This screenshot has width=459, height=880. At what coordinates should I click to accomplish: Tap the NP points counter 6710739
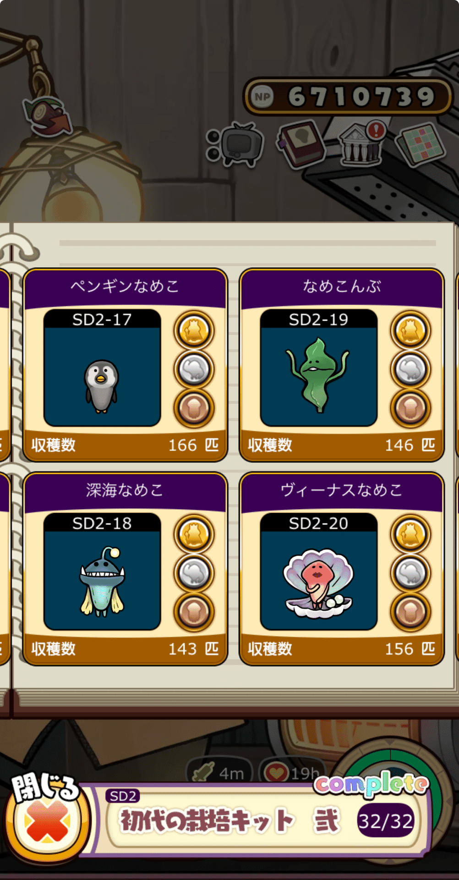click(348, 97)
